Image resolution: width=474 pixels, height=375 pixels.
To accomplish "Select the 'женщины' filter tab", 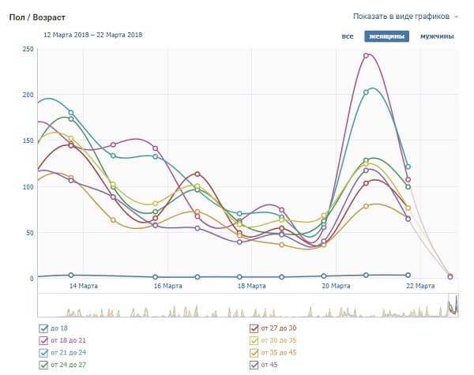I will click(386, 36).
